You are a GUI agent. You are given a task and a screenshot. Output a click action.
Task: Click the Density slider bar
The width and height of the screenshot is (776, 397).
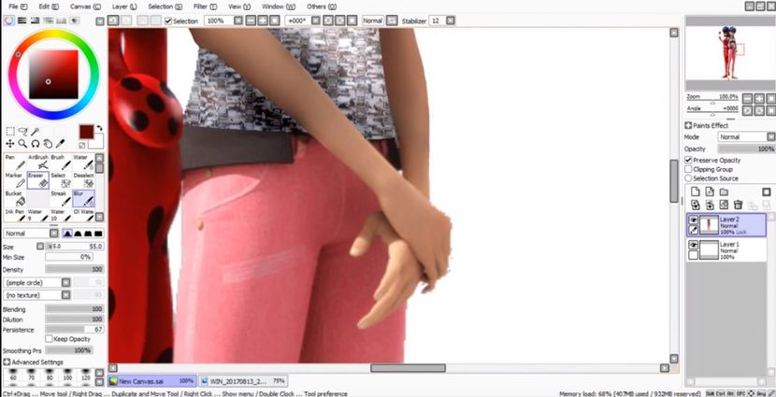point(74,269)
